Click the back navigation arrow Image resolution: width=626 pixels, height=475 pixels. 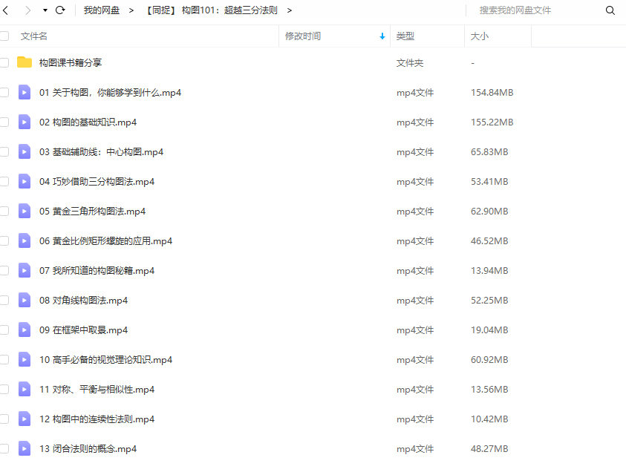click(6, 10)
